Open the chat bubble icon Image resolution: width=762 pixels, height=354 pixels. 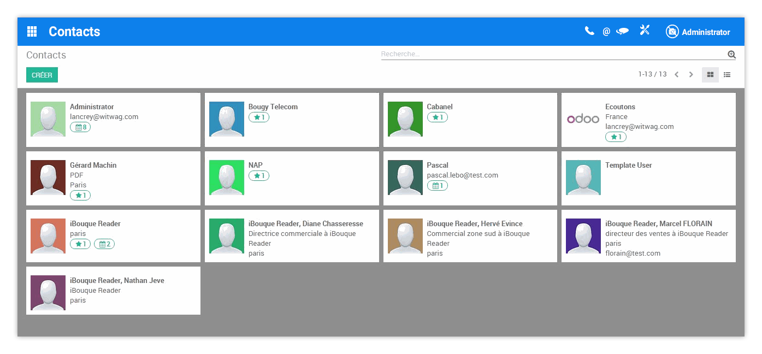(623, 31)
